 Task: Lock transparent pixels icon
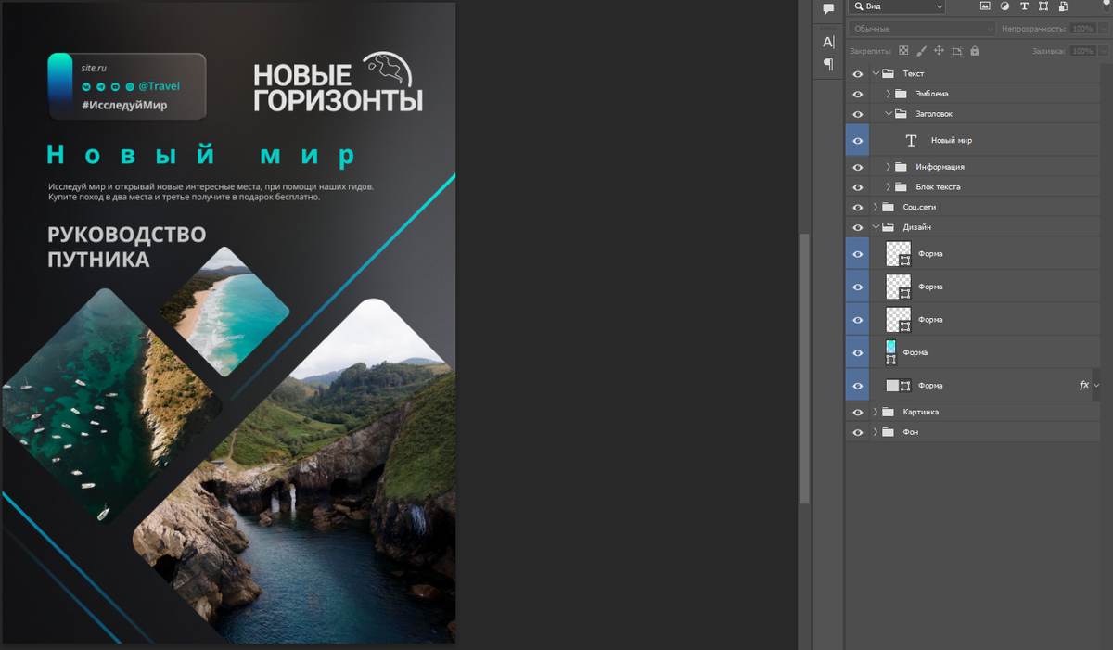[x=903, y=51]
